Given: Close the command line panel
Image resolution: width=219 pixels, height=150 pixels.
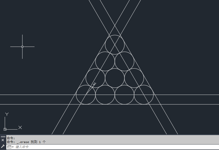Looking at the screenshot, I should click(x=3, y=140).
